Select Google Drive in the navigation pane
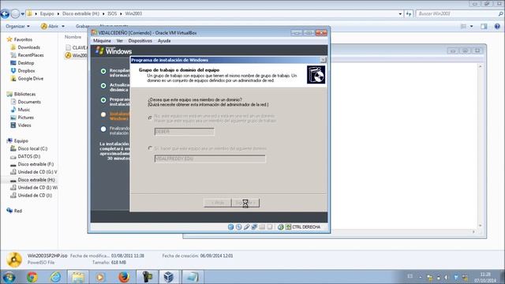Viewport: 505px width, 284px height. coord(30,79)
